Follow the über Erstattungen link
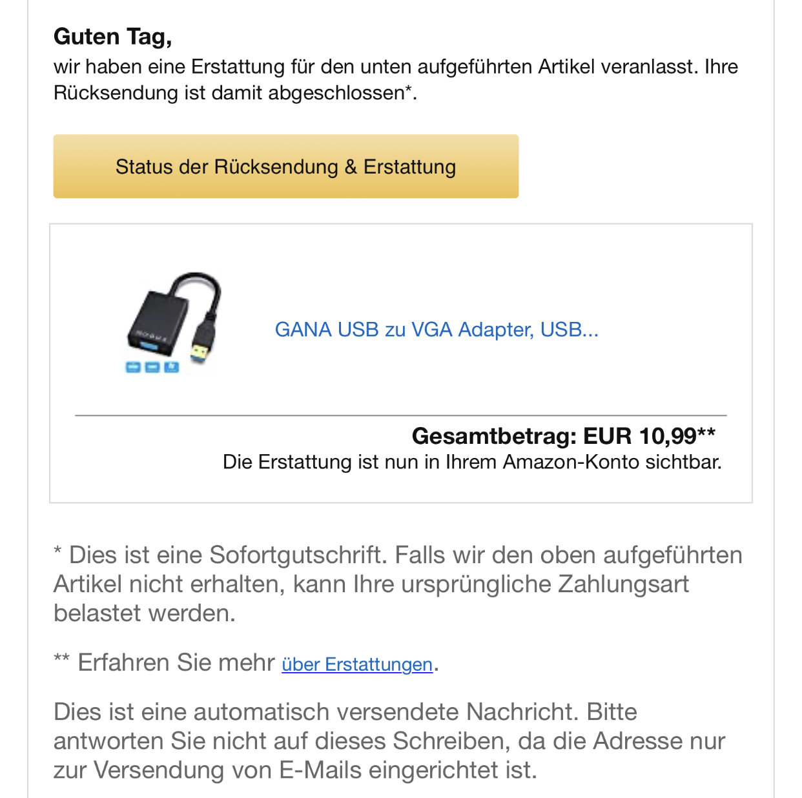 357,664
